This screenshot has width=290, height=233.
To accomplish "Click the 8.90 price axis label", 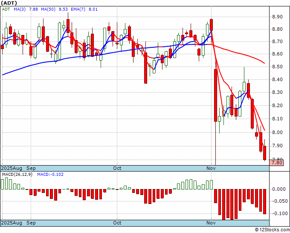I will (277, 17).
